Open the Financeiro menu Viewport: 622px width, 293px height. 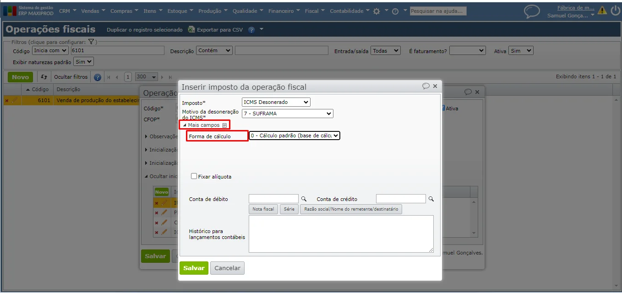coord(284,11)
